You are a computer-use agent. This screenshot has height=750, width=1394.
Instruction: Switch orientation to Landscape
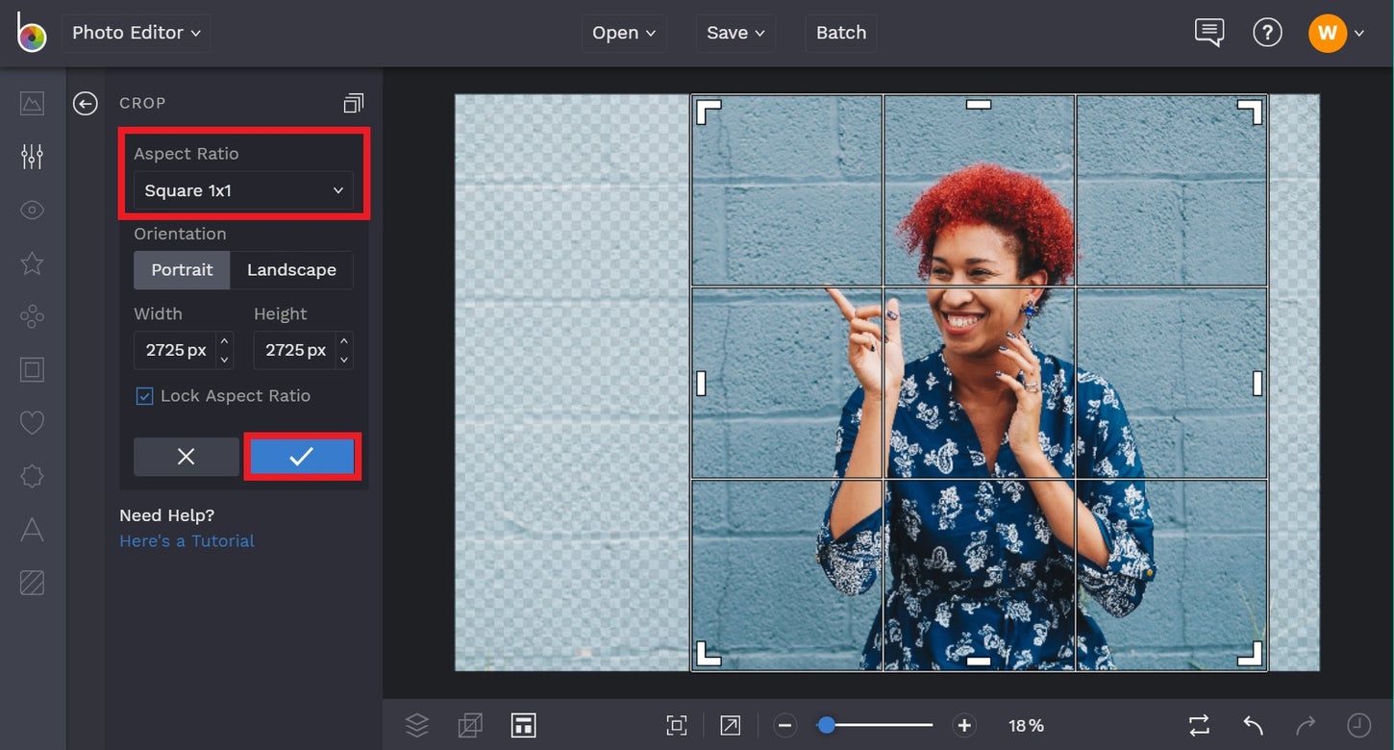[291, 270]
